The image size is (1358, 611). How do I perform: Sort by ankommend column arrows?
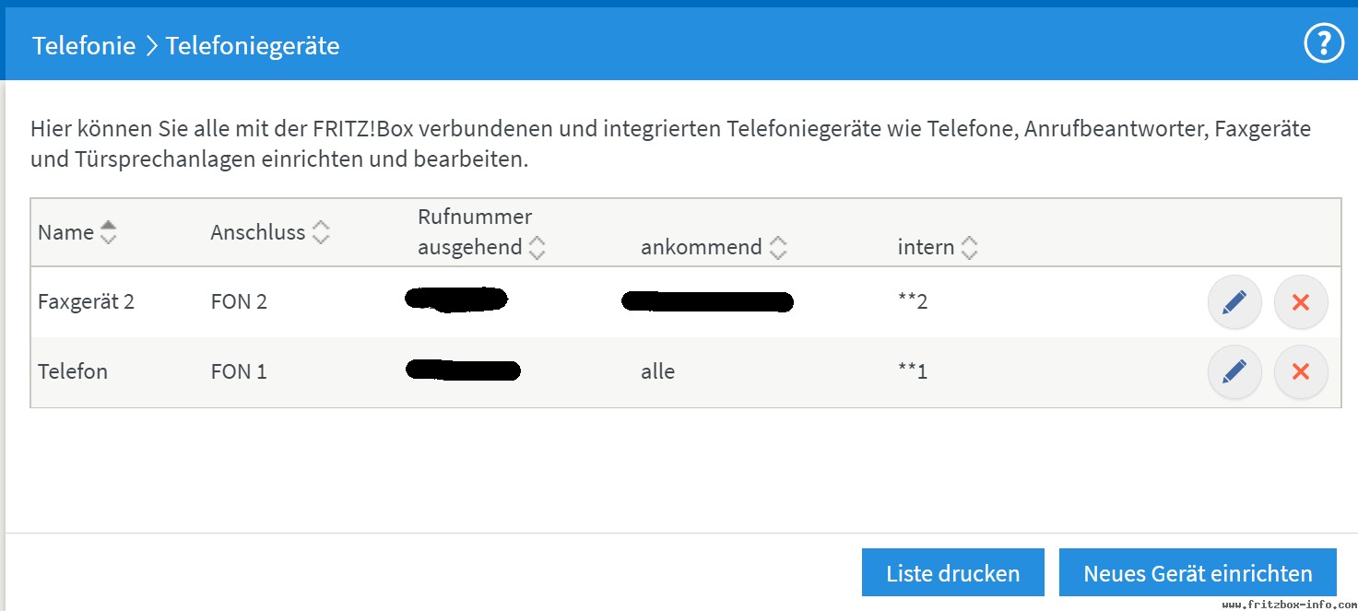[x=778, y=247]
